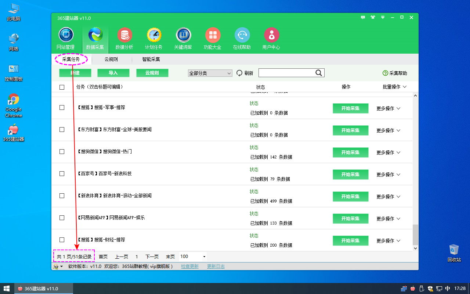Open the 用户中心 user center icon
470x294 pixels.
click(x=271, y=35)
